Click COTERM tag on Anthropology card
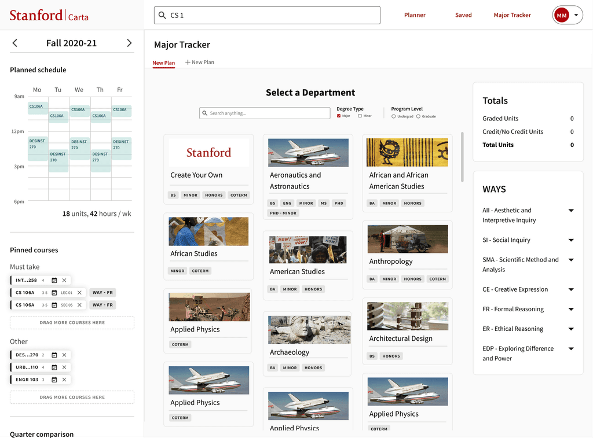The height and width of the screenshot is (438, 593). click(x=438, y=279)
